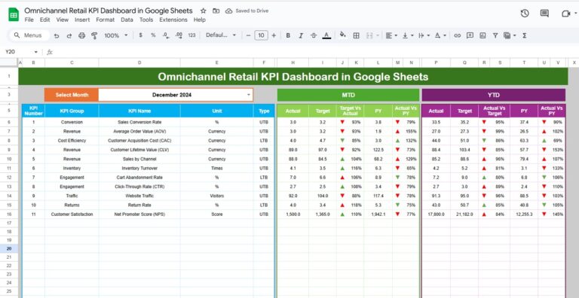Open vertical align dropdown
Screen dimensions: 579x298
point(407,35)
